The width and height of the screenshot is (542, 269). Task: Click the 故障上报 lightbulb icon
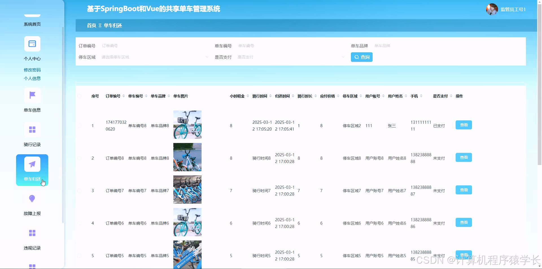click(32, 198)
